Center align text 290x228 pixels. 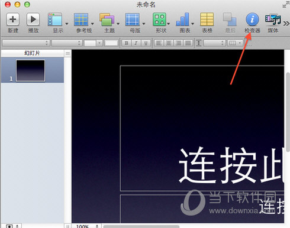click(x=169, y=43)
